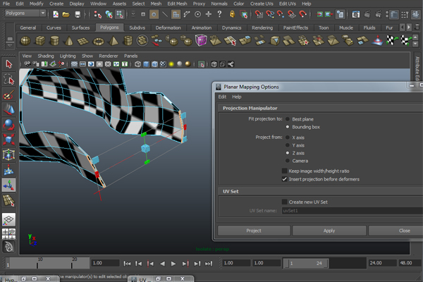423x282 pixels.
Task: Click the Apply button
Action: coord(329,231)
